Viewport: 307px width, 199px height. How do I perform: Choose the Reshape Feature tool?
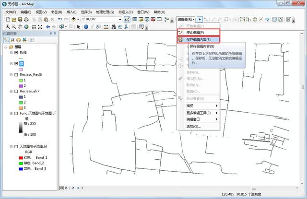tap(248, 19)
